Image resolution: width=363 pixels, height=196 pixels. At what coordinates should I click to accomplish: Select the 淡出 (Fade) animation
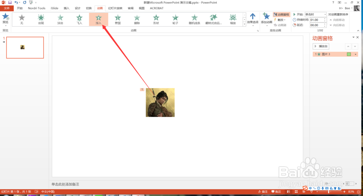(x=60, y=19)
